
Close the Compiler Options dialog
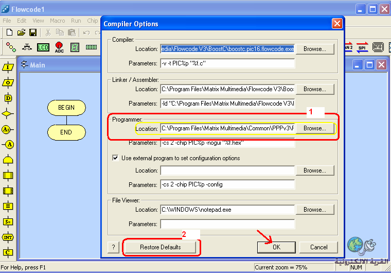click(x=337, y=24)
